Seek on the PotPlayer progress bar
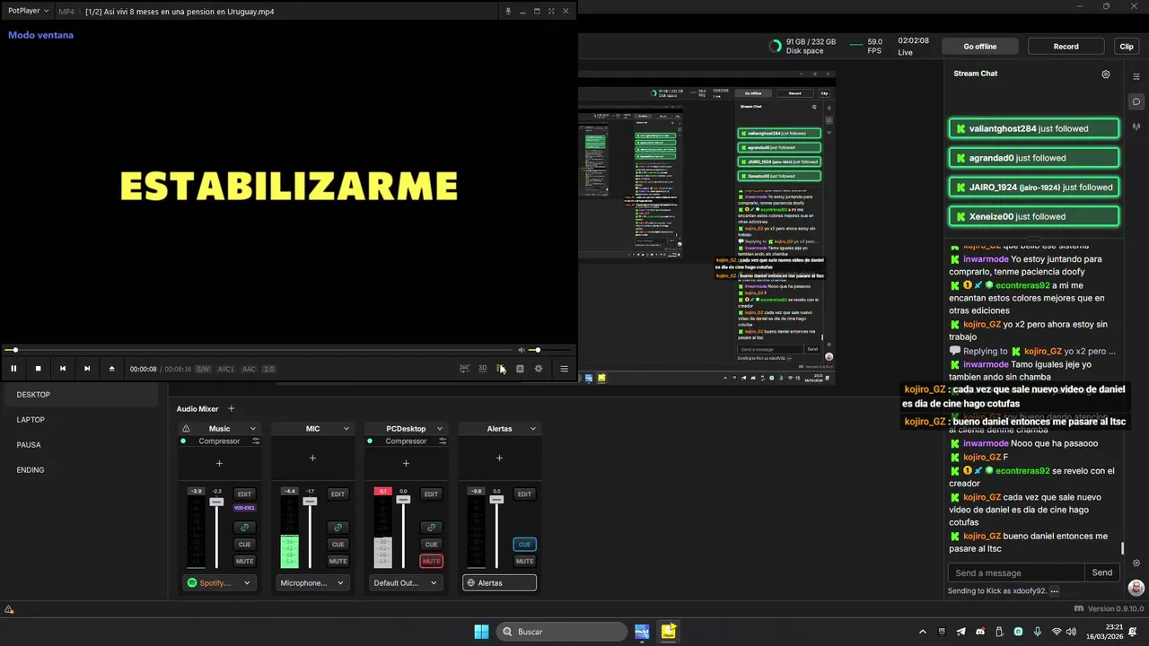 [259, 350]
